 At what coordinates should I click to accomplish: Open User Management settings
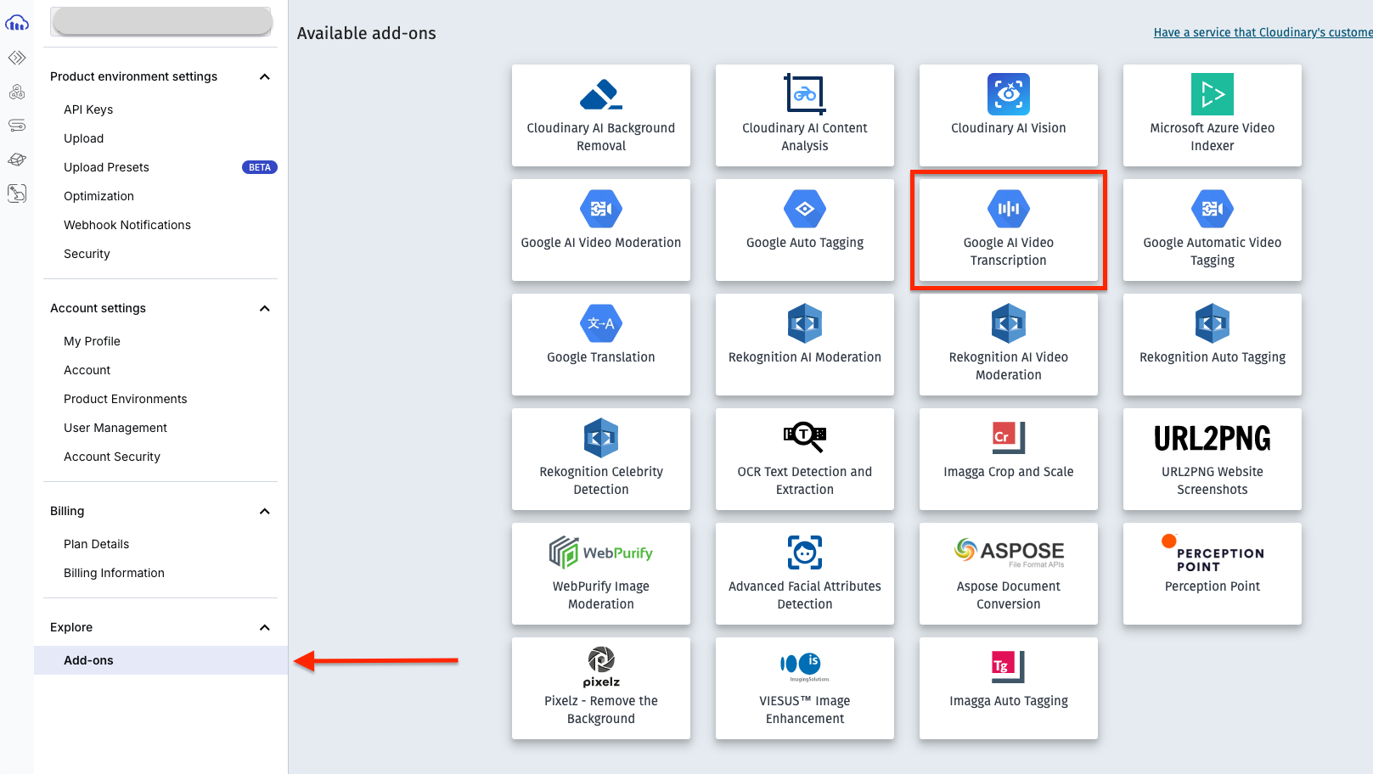coord(115,428)
